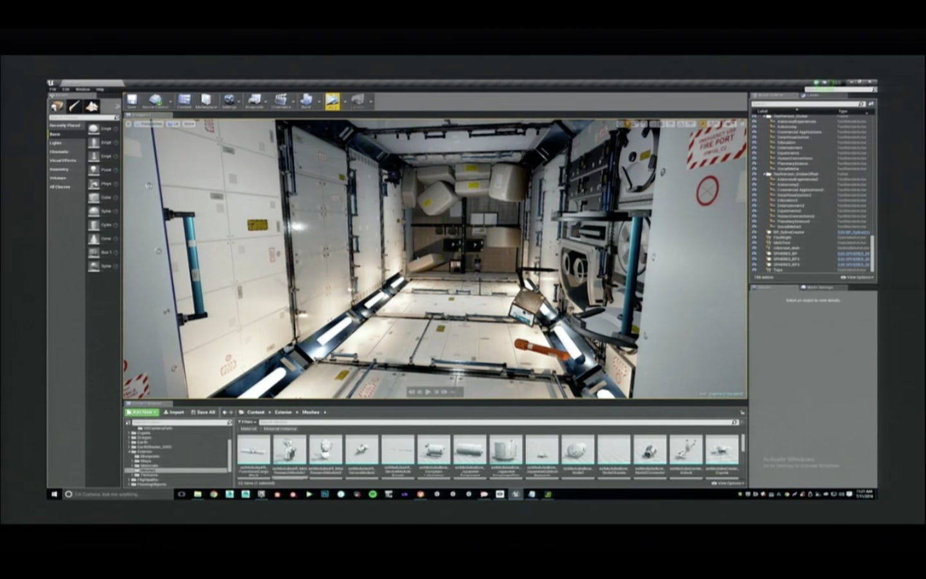This screenshot has width=926, height=579.
Task: Click the Build icon in the toolbar
Action: [307, 100]
